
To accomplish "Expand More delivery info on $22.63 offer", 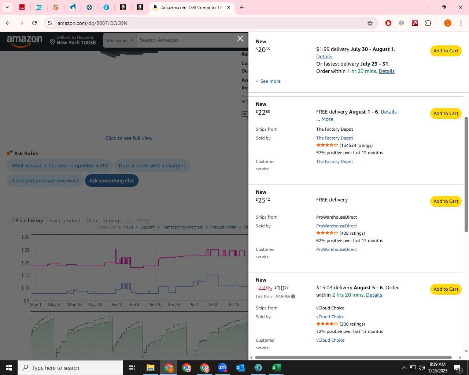I will pos(327,119).
